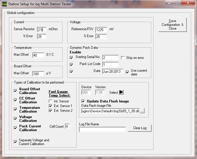Enable Skip on error checkbox
Viewport: 197px width, 159px height.
(123, 58)
